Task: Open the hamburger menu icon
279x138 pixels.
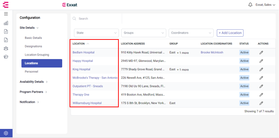Action: pos(6,14)
